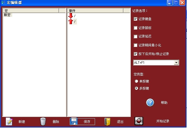Click the 帮助 text label
Image resolution: width=187 pixels, height=128 pixels.
click(164, 103)
